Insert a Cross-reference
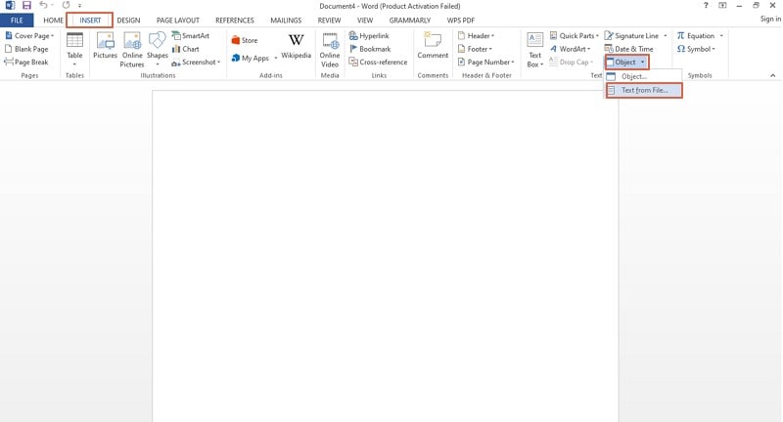The width and height of the screenshot is (783, 422). (378, 62)
